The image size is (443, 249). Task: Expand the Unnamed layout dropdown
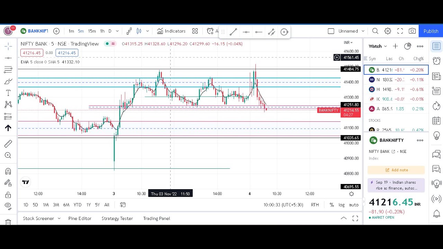pyautogui.click(x=363, y=31)
